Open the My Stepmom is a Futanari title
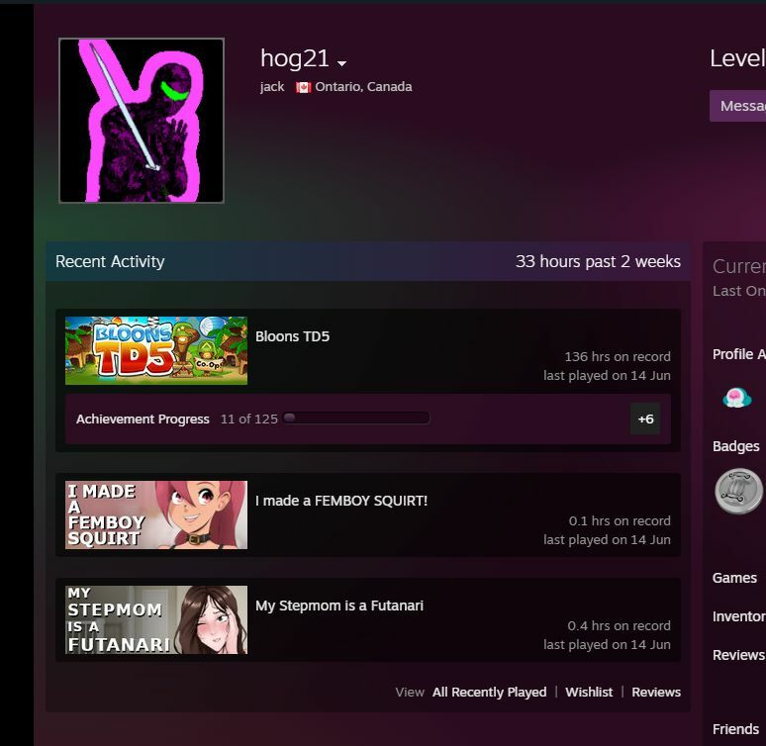This screenshot has height=746, width=766. pos(339,606)
